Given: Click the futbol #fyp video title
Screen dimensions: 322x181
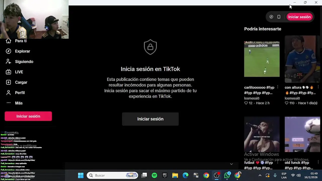Looking at the screenshot, I should (x=259, y=165).
